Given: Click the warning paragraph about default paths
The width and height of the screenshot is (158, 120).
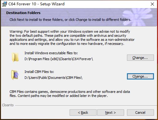Looking at the screenshot, I should 72,38.
